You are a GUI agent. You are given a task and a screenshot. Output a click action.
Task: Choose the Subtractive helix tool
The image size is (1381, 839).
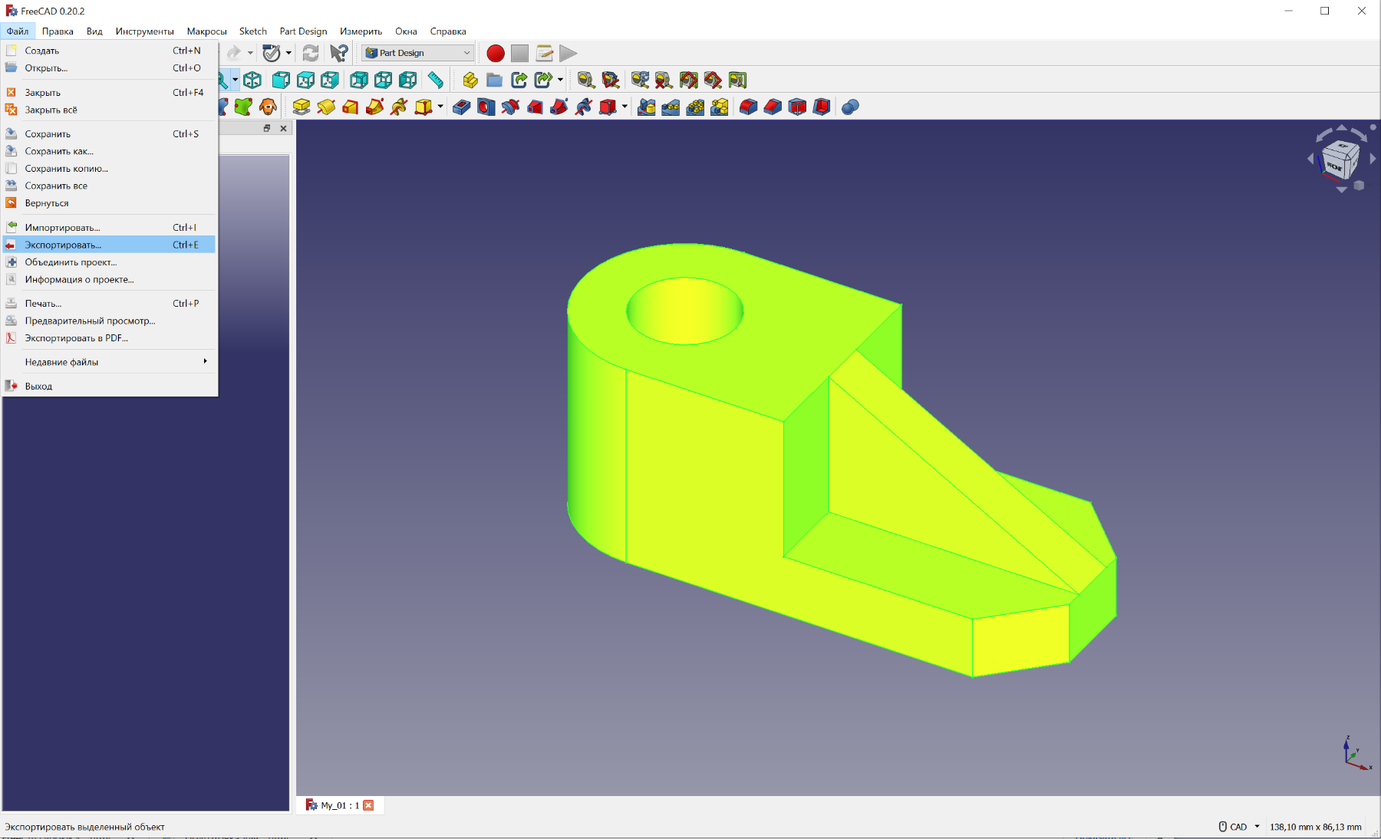coord(584,107)
